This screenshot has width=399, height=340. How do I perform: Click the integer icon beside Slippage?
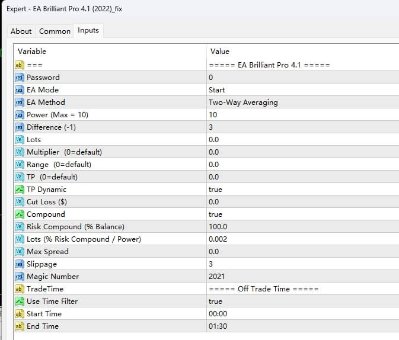[x=20, y=264]
